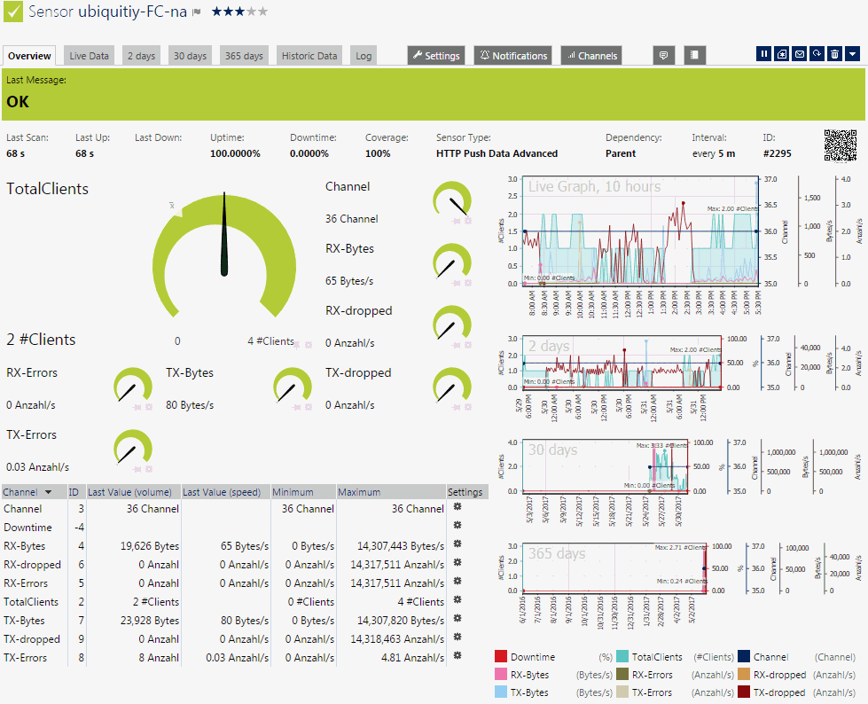This screenshot has height=704, width=868.
Task: Click the green checkmark status icon
Action: [x=13, y=11]
